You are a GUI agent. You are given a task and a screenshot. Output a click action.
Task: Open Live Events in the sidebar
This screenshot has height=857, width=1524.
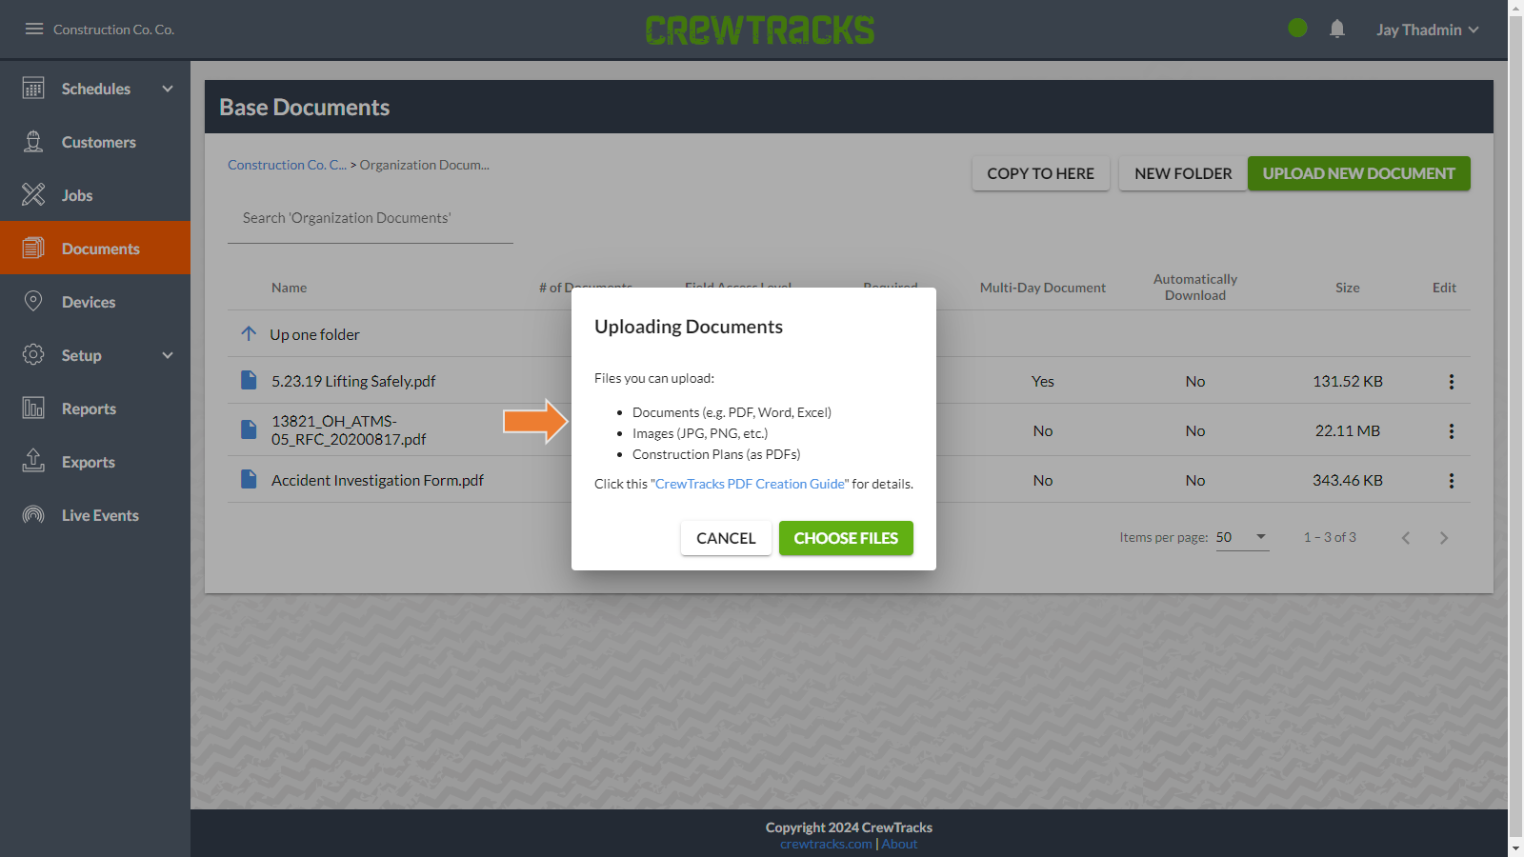[x=95, y=515]
